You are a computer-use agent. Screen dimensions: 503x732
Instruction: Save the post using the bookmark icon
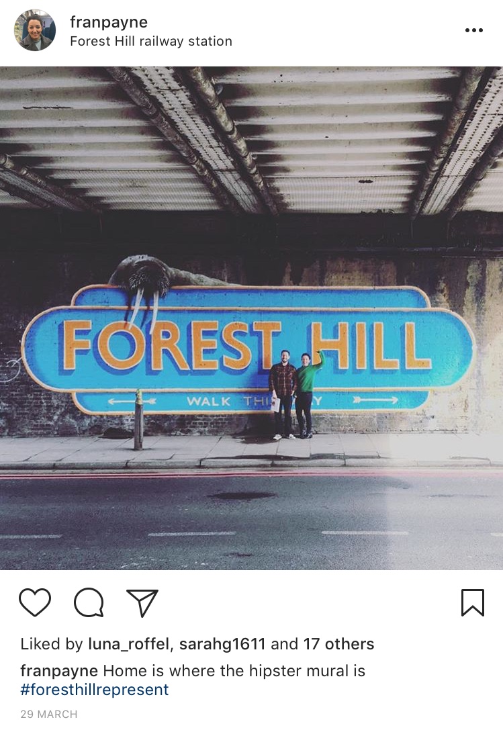(473, 602)
